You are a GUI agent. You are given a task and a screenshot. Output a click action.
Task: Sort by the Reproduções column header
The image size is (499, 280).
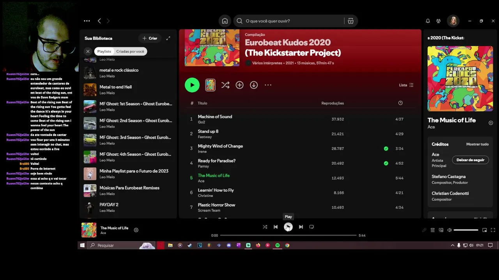[x=333, y=103]
